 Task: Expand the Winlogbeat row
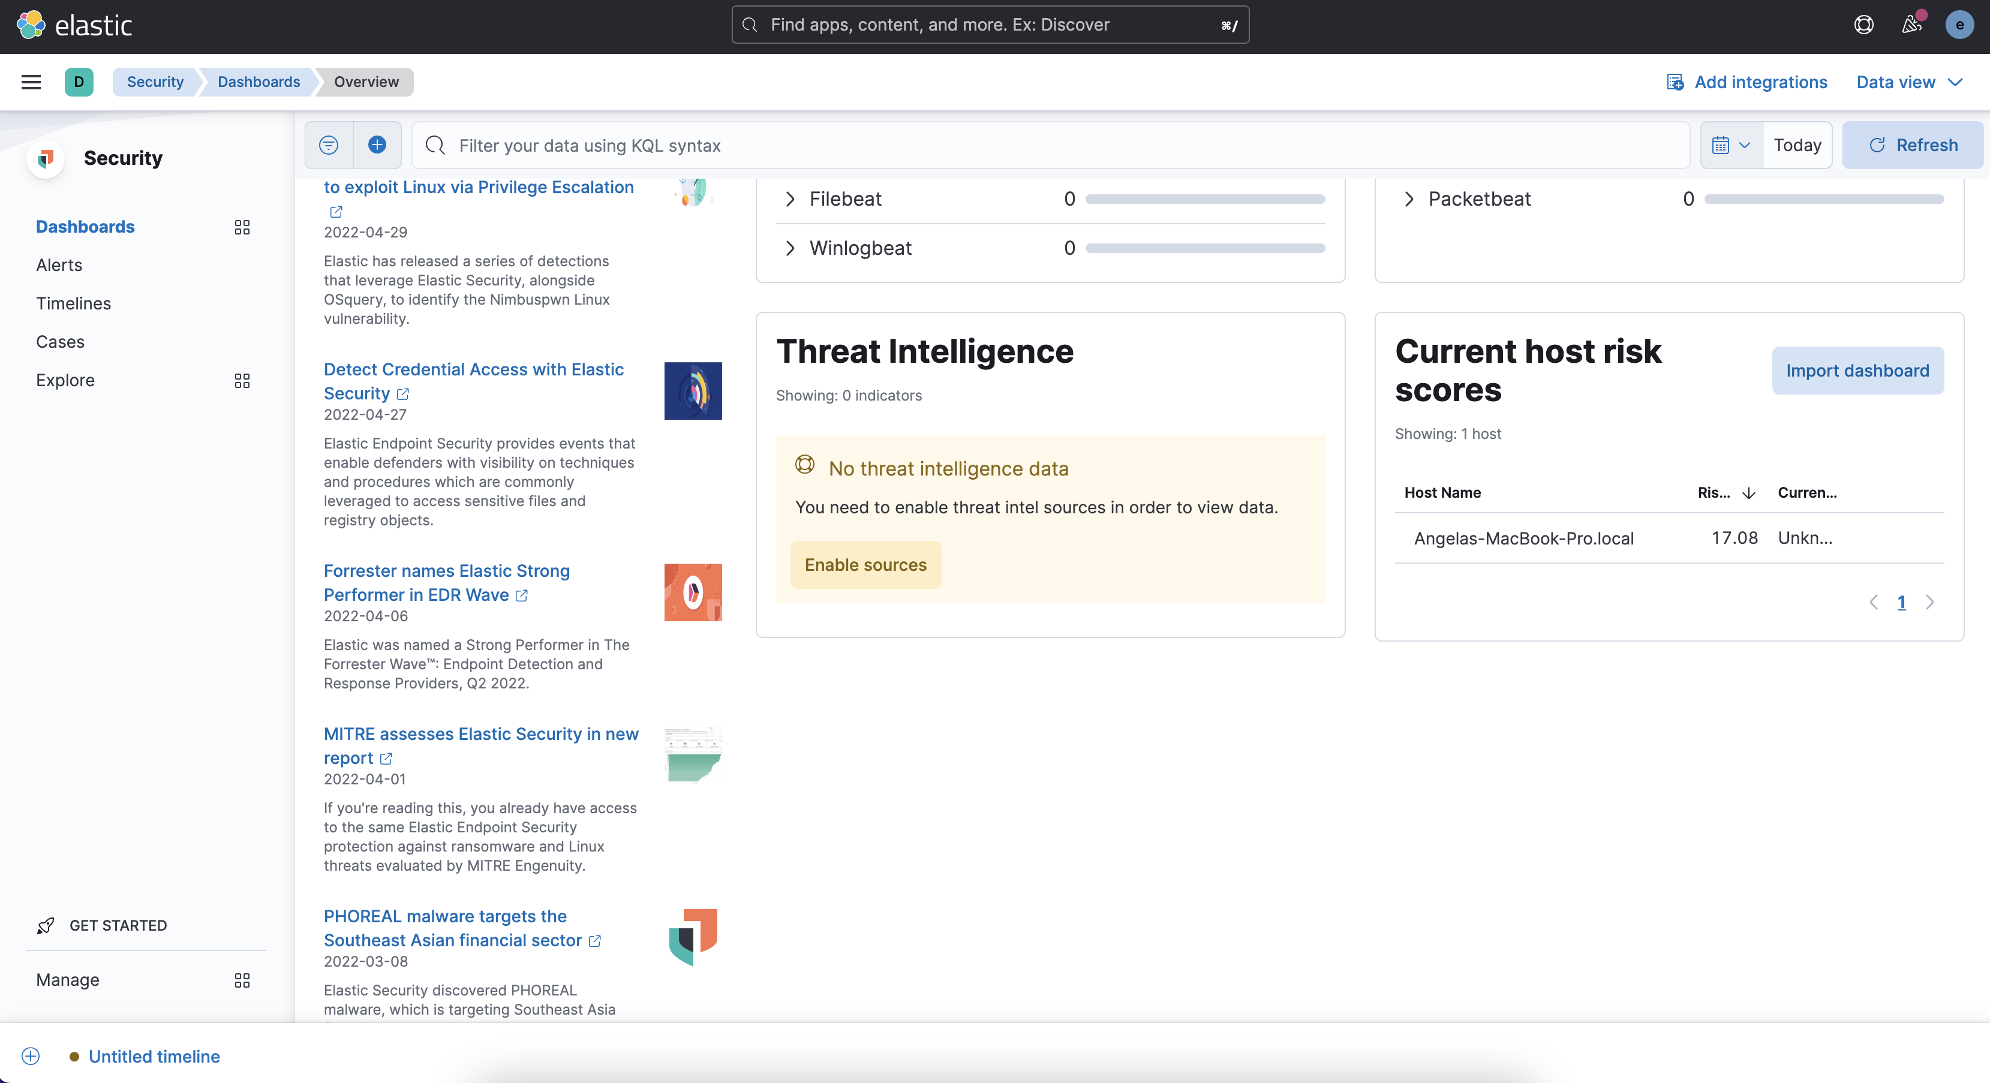pos(789,248)
